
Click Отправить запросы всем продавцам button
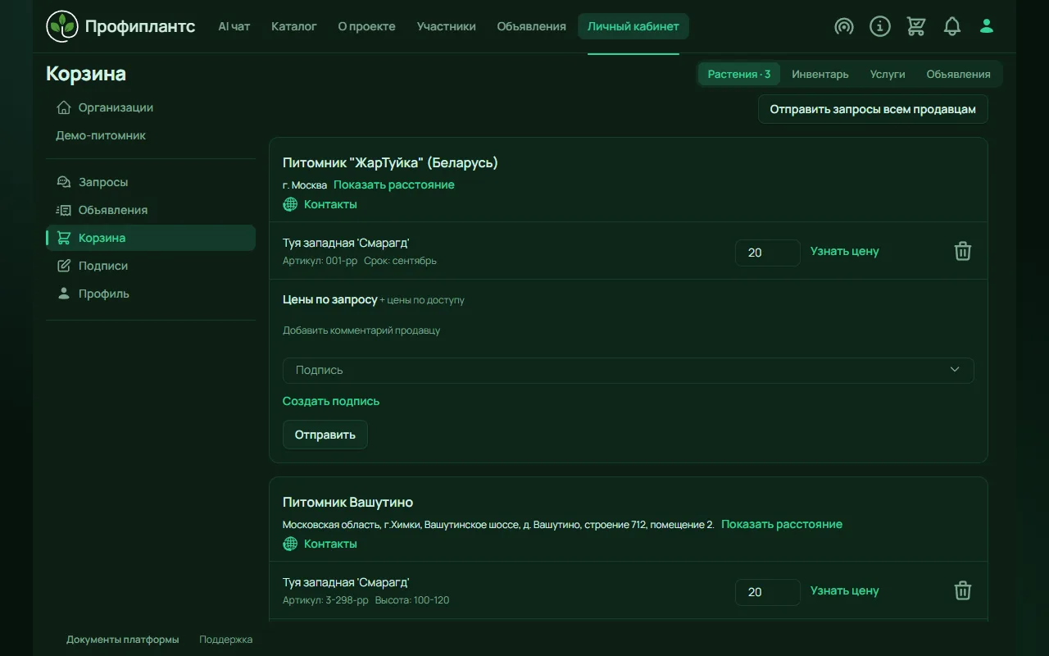[873, 109]
